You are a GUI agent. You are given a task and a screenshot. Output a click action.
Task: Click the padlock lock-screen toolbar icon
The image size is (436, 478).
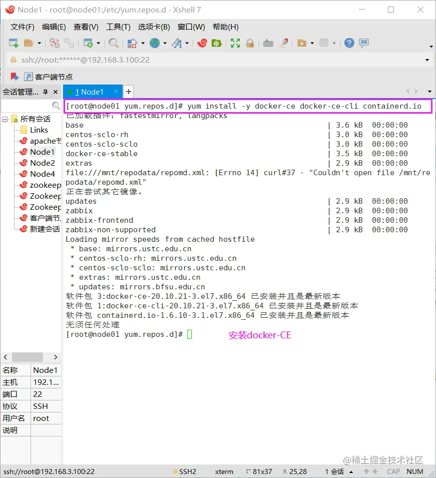[x=250, y=43]
